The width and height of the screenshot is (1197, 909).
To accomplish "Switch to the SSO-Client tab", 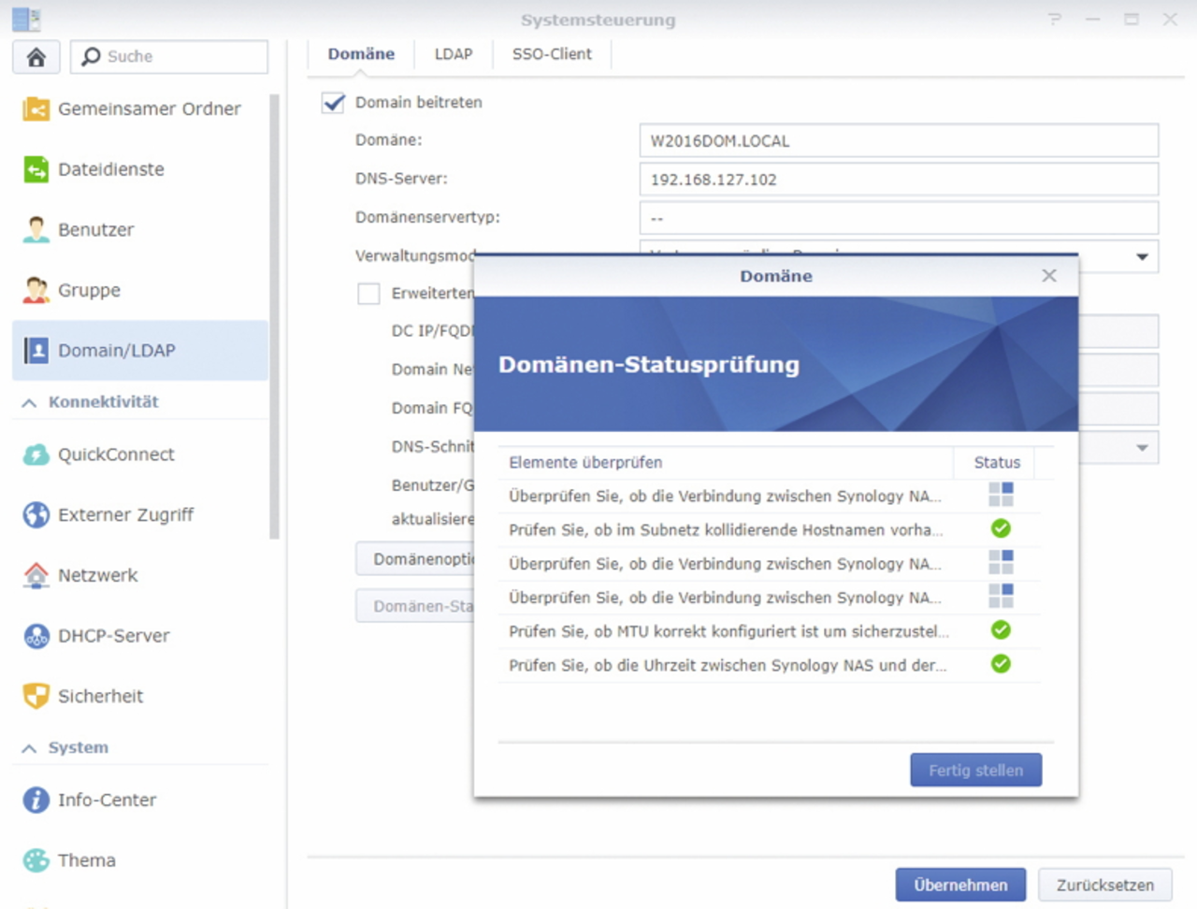I will tap(552, 54).
